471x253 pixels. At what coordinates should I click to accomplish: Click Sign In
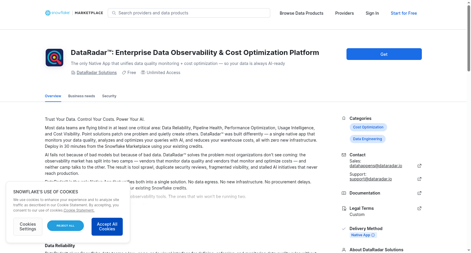pos(372,13)
